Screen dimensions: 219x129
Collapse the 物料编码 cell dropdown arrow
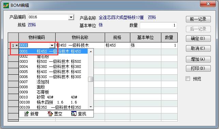pyautogui.click(x=52, y=45)
